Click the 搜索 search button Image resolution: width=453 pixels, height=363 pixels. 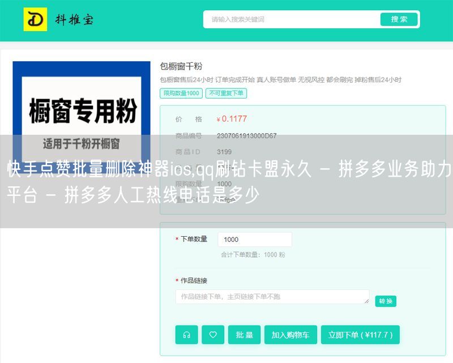[x=399, y=19]
